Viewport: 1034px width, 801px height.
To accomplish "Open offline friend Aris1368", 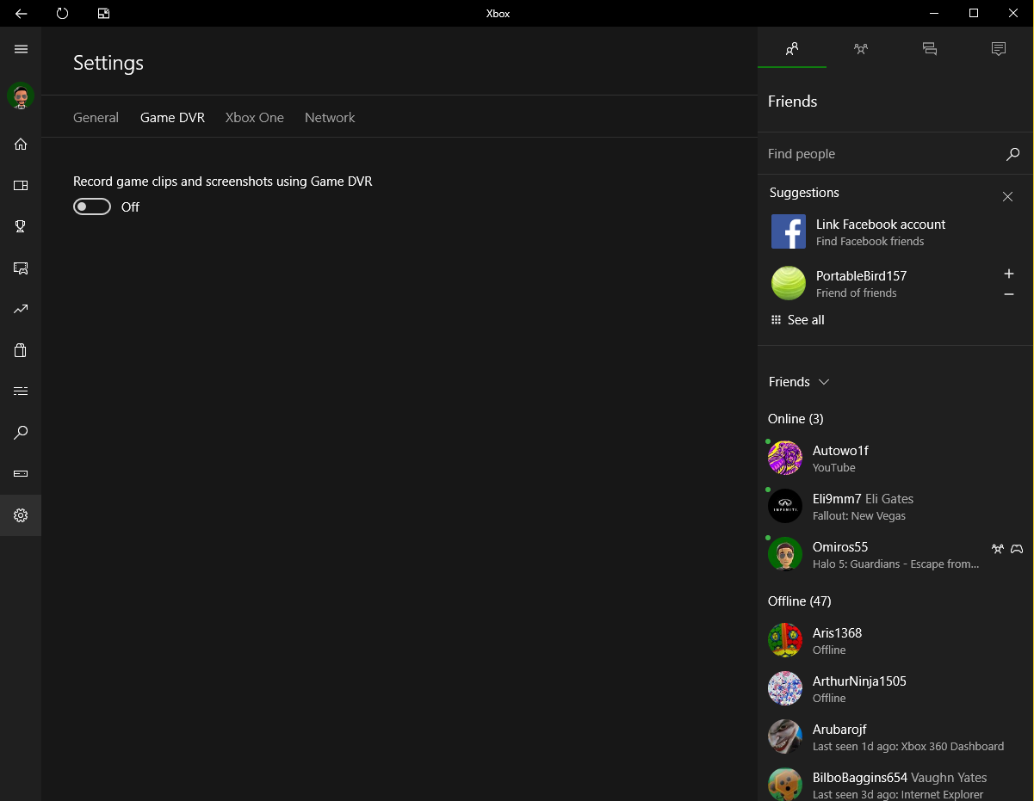I will tap(895, 640).
